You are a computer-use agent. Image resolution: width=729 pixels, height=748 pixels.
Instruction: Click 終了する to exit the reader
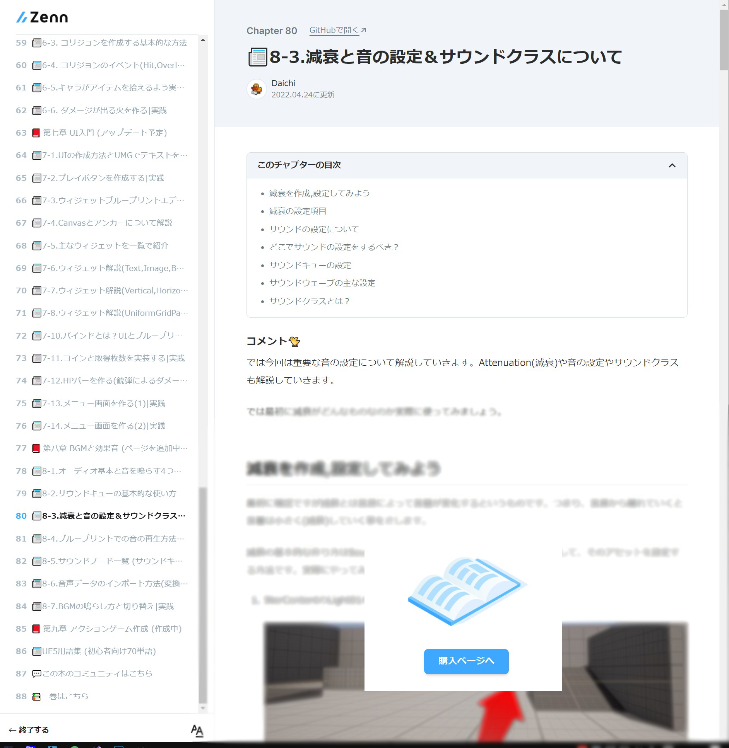29,730
